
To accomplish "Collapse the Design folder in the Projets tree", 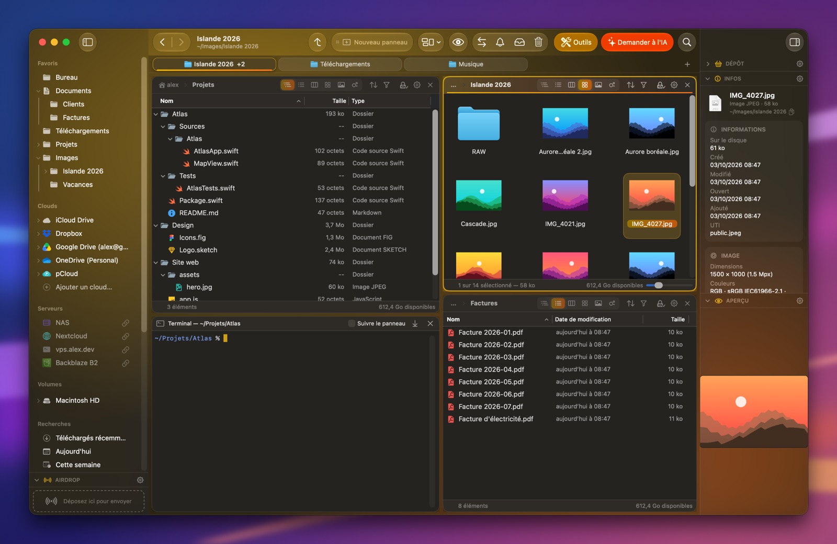I will (156, 225).
